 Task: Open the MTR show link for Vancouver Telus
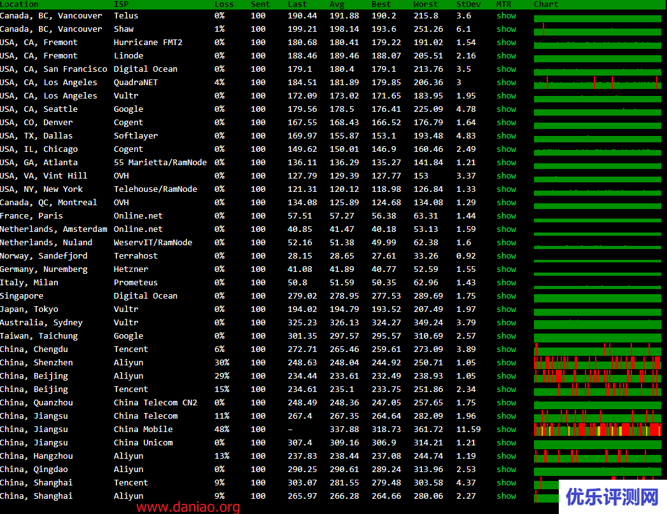point(506,16)
